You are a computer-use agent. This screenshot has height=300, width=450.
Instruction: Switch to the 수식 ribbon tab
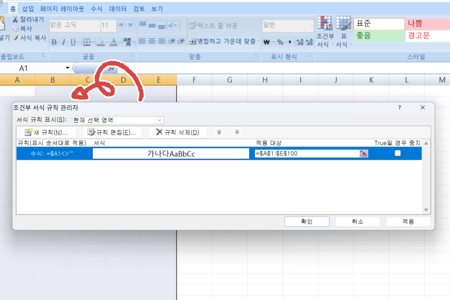(96, 9)
